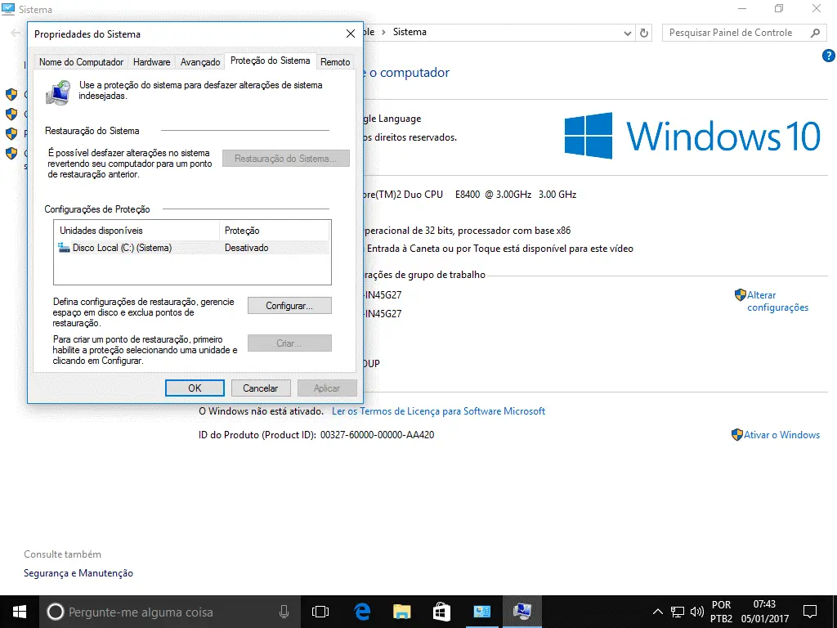Click the disabled Criar... button

click(x=289, y=343)
